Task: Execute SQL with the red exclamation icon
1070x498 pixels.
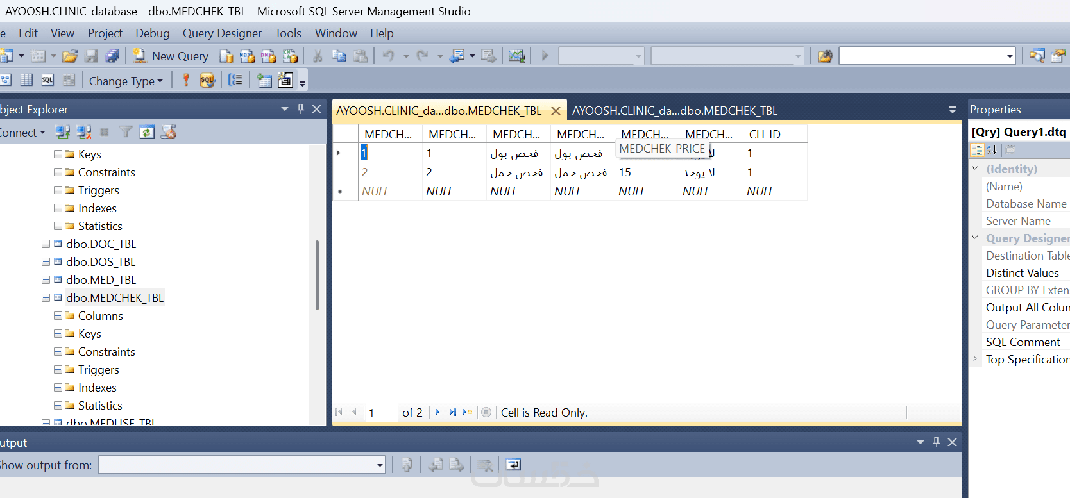Action: [x=186, y=80]
